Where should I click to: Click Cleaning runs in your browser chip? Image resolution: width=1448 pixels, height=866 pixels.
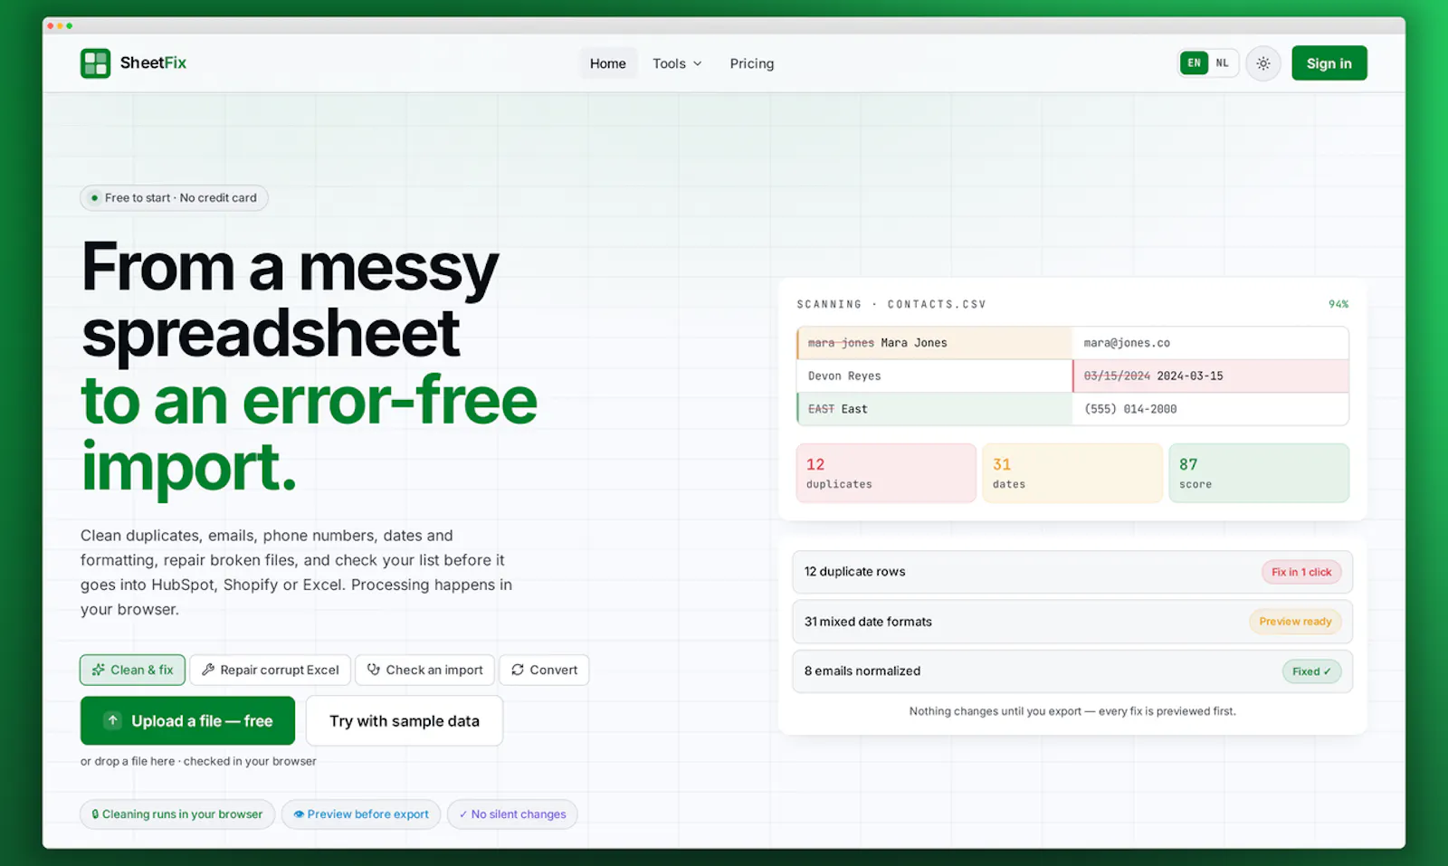click(x=177, y=814)
